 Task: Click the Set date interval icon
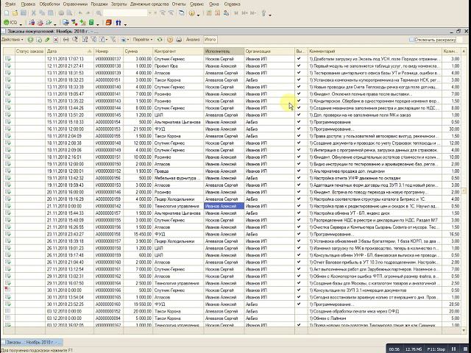66,40
